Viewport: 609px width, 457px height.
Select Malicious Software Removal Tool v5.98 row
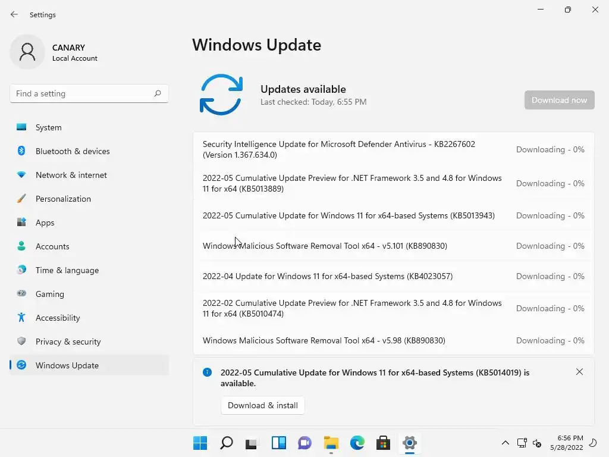click(394, 340)
